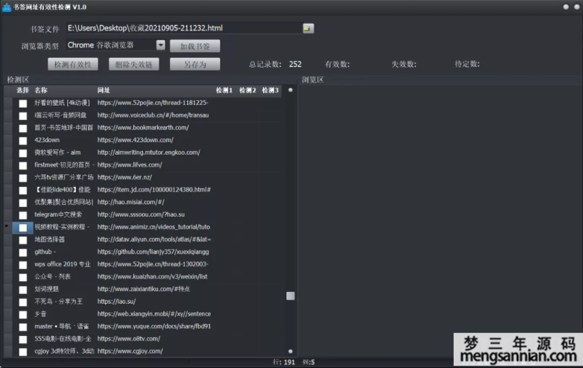Select URL https://www.cgjoy.com/
The height and width of the screenshot is (368, 583).
point(130,351)
